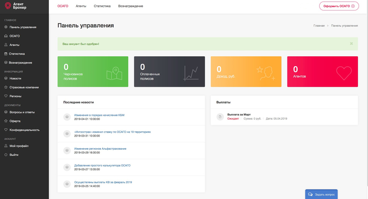Screen dimensions: 368x199
Task: Click the icon beside Альфастрахование news item
Action: (67, 150)
